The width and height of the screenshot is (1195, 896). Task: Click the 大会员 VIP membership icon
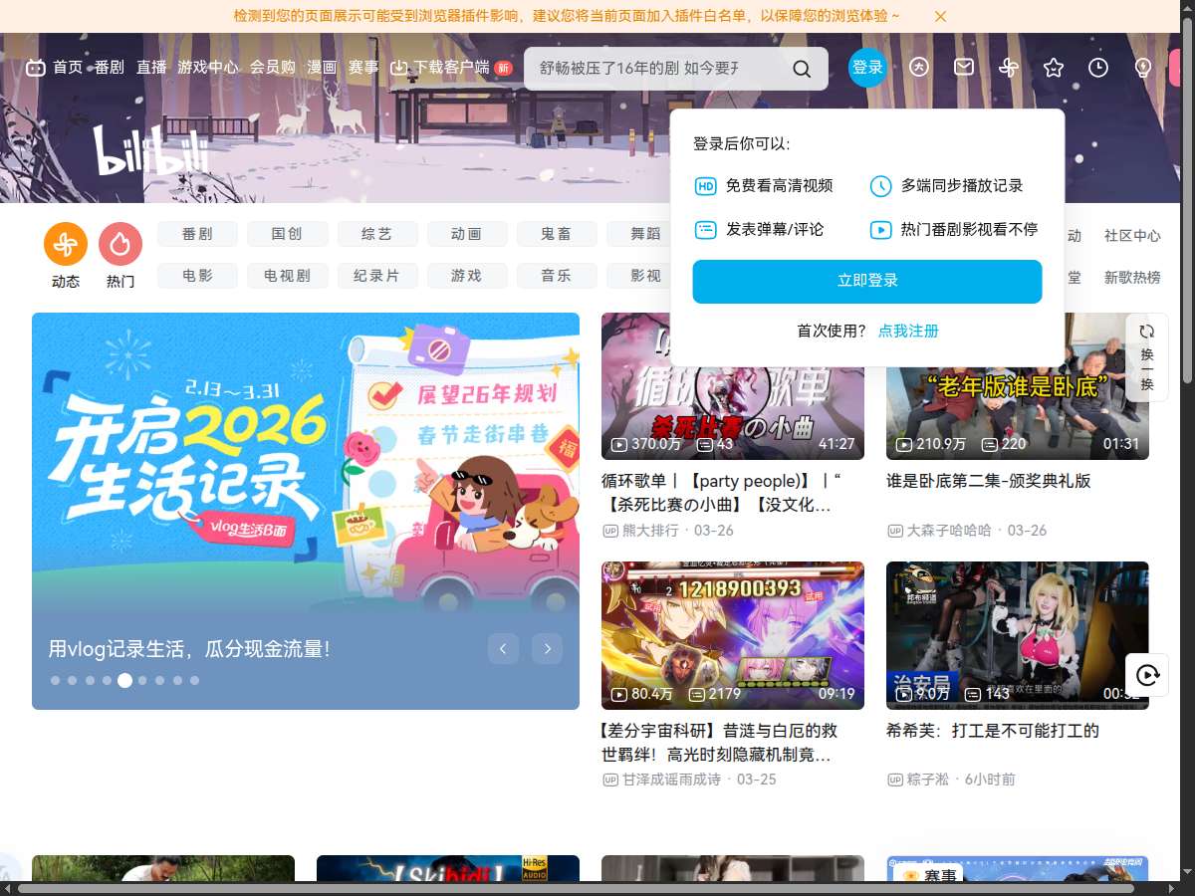[920, 68]
